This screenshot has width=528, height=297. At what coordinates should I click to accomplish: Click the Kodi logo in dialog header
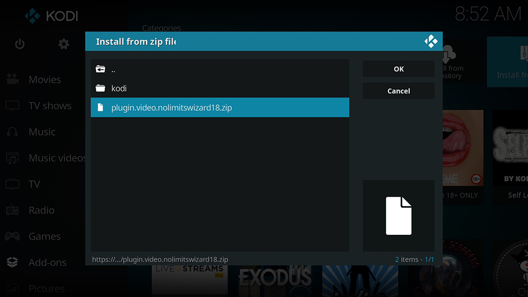point(431,41)
